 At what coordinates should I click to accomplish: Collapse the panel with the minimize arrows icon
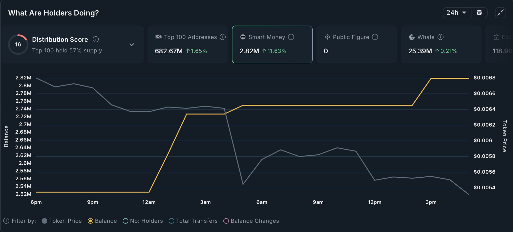tap(500, 13)
